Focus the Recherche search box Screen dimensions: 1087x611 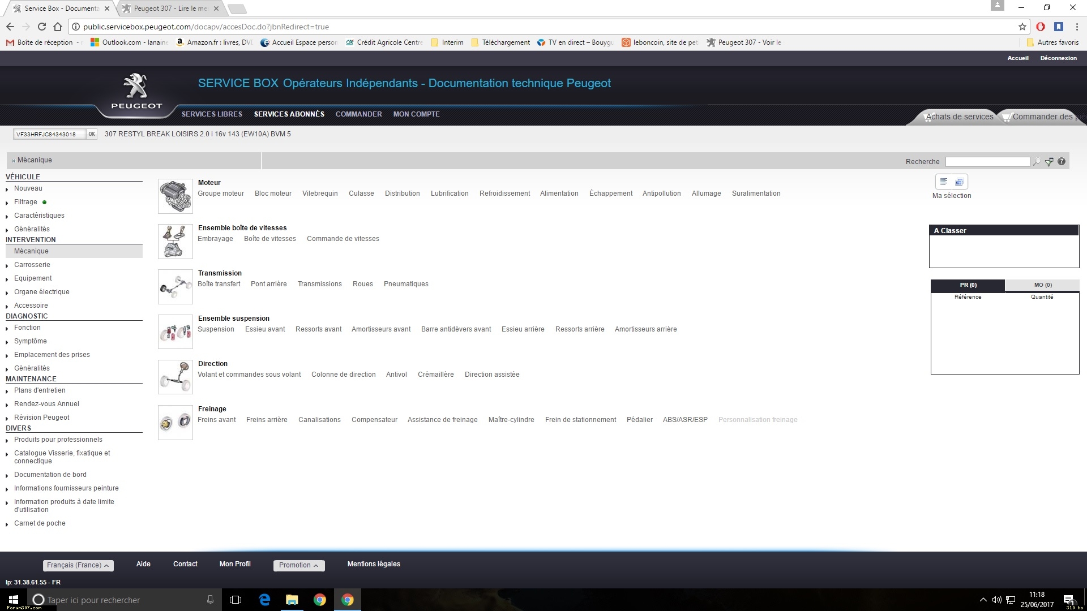point(987,162)
